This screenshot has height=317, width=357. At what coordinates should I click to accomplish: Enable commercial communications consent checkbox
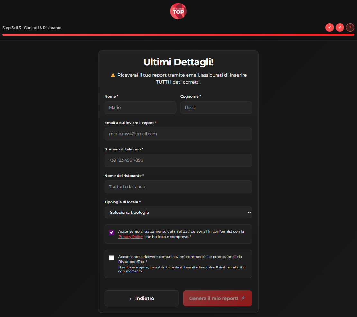pyautogui.click(x=112, y=258)
